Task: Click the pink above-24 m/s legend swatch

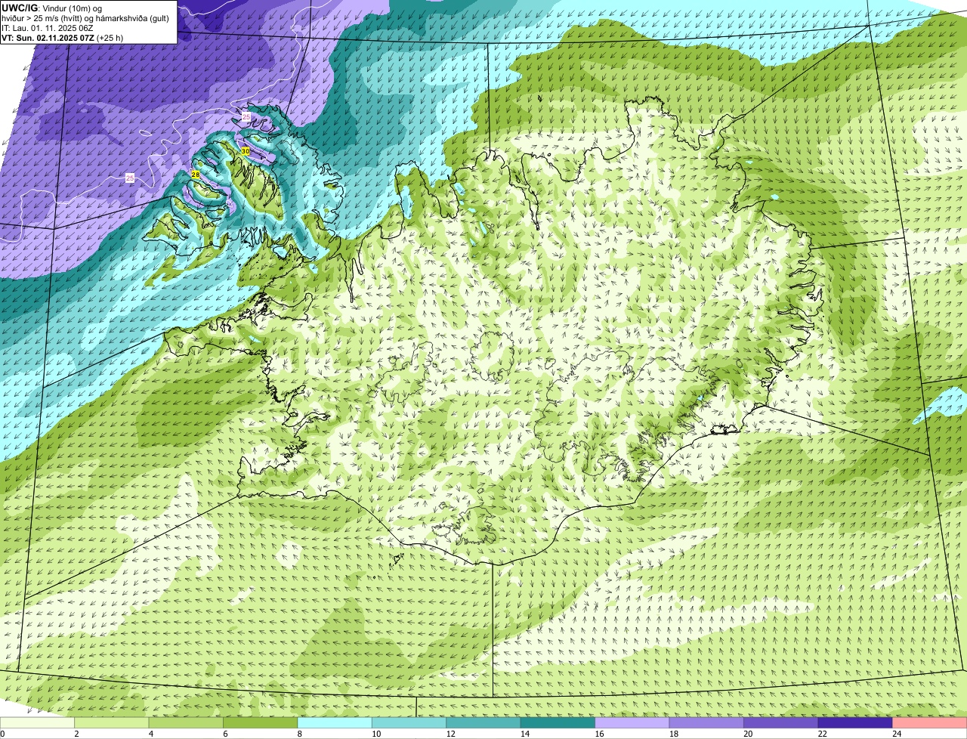Action: tap(930, 723)
